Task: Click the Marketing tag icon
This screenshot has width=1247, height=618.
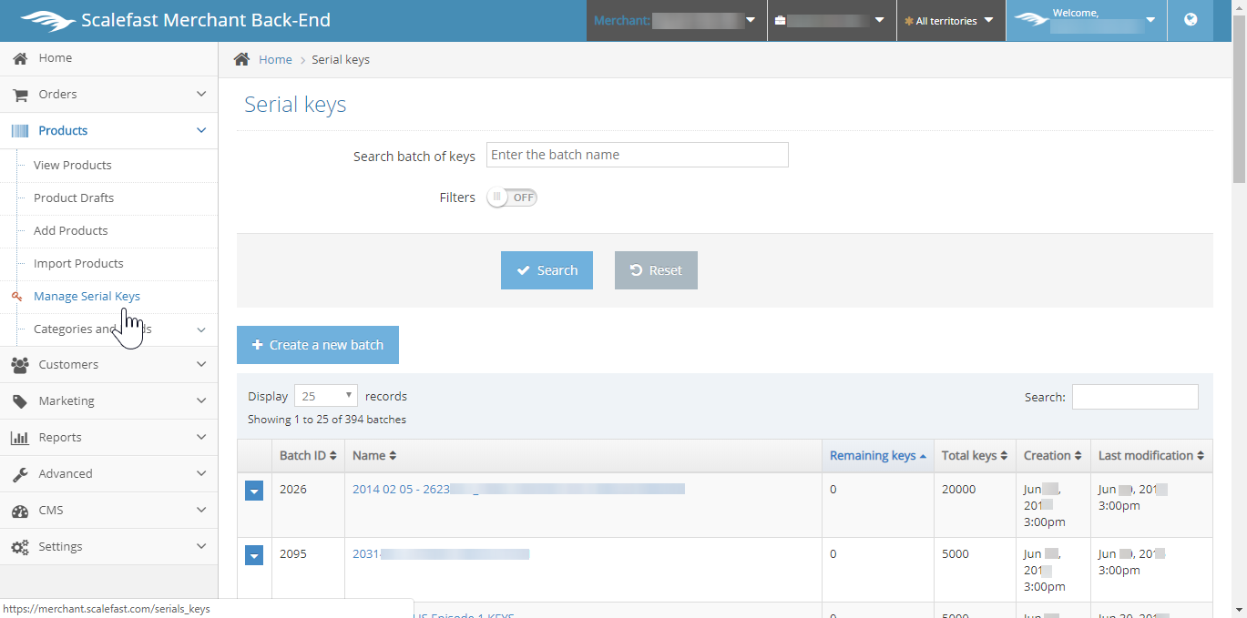Action: [x=19, y=400]
